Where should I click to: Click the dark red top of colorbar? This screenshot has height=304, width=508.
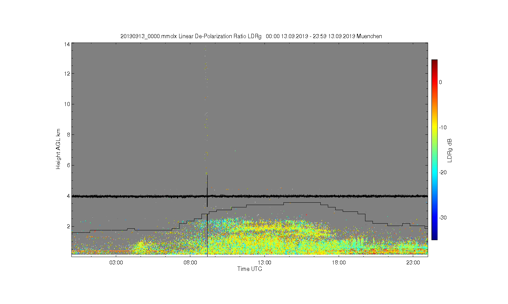coord(434,62)
